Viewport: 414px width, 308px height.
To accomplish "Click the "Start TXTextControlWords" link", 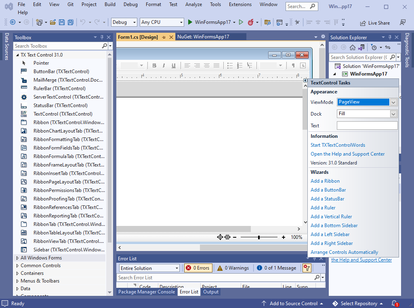I will coord(338,145).
